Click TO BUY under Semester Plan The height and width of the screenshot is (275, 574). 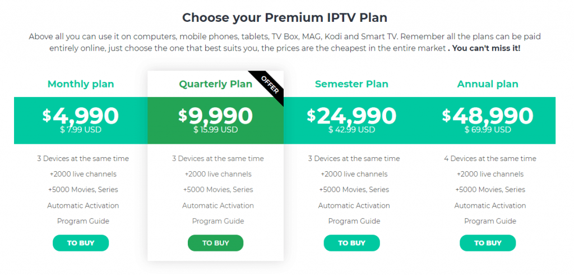[x=351, y=243]
